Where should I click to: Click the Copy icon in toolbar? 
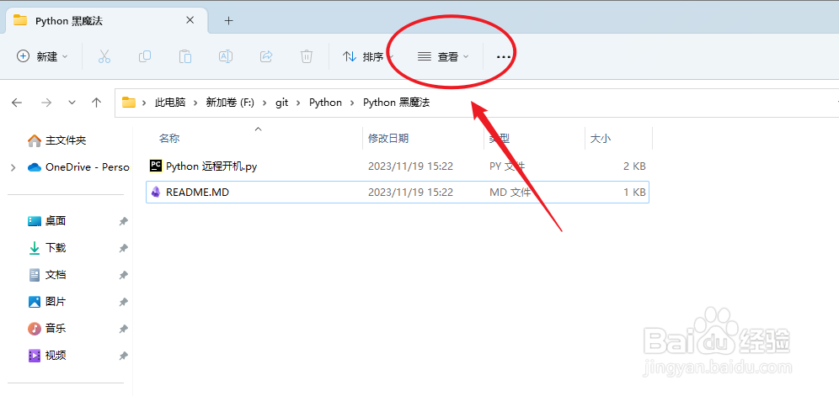(145, 56)
